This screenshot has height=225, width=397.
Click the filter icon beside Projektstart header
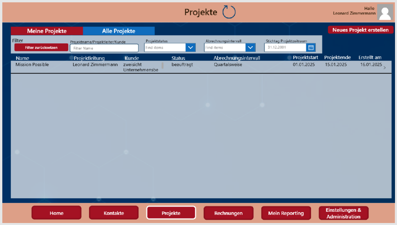(289, 57)
